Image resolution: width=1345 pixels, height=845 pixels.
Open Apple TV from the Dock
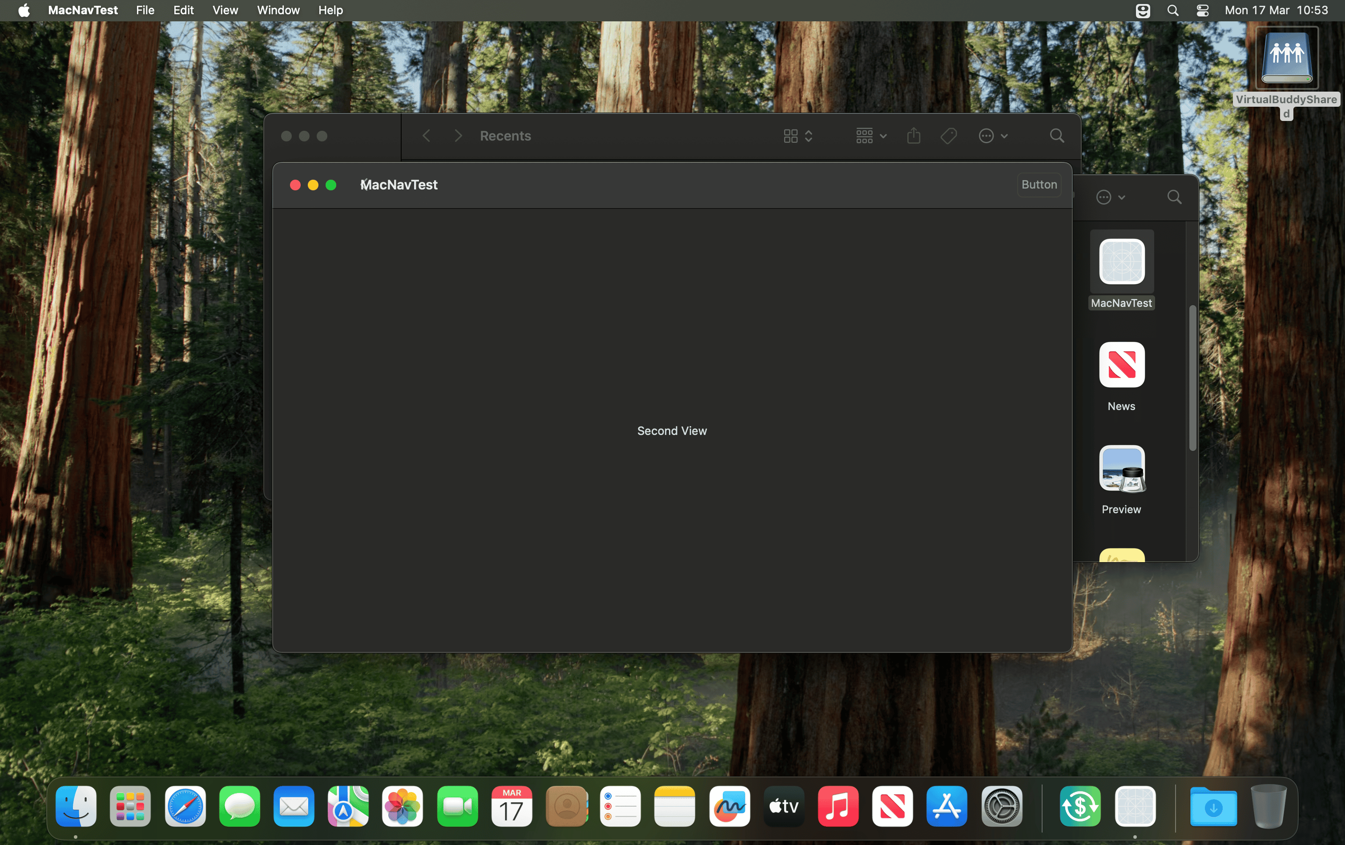(x=784, y=806)
